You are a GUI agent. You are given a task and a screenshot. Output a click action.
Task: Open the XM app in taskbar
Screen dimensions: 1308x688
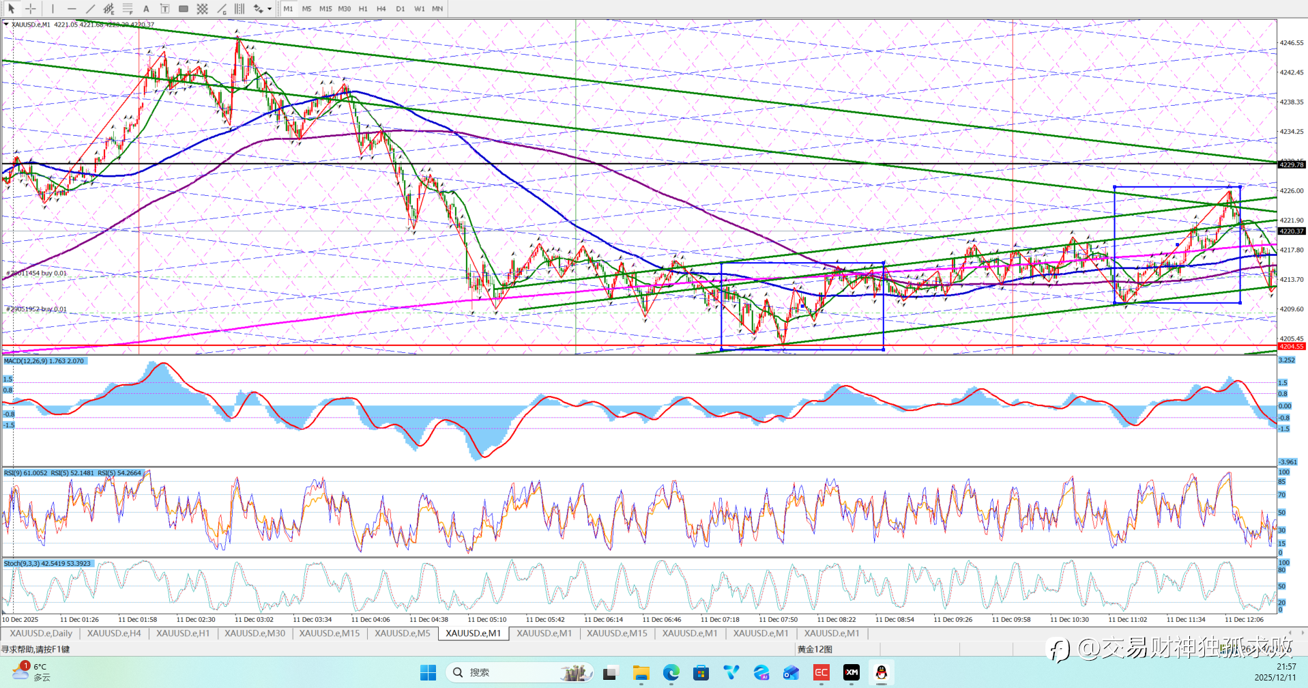click(x=852, y=673)
